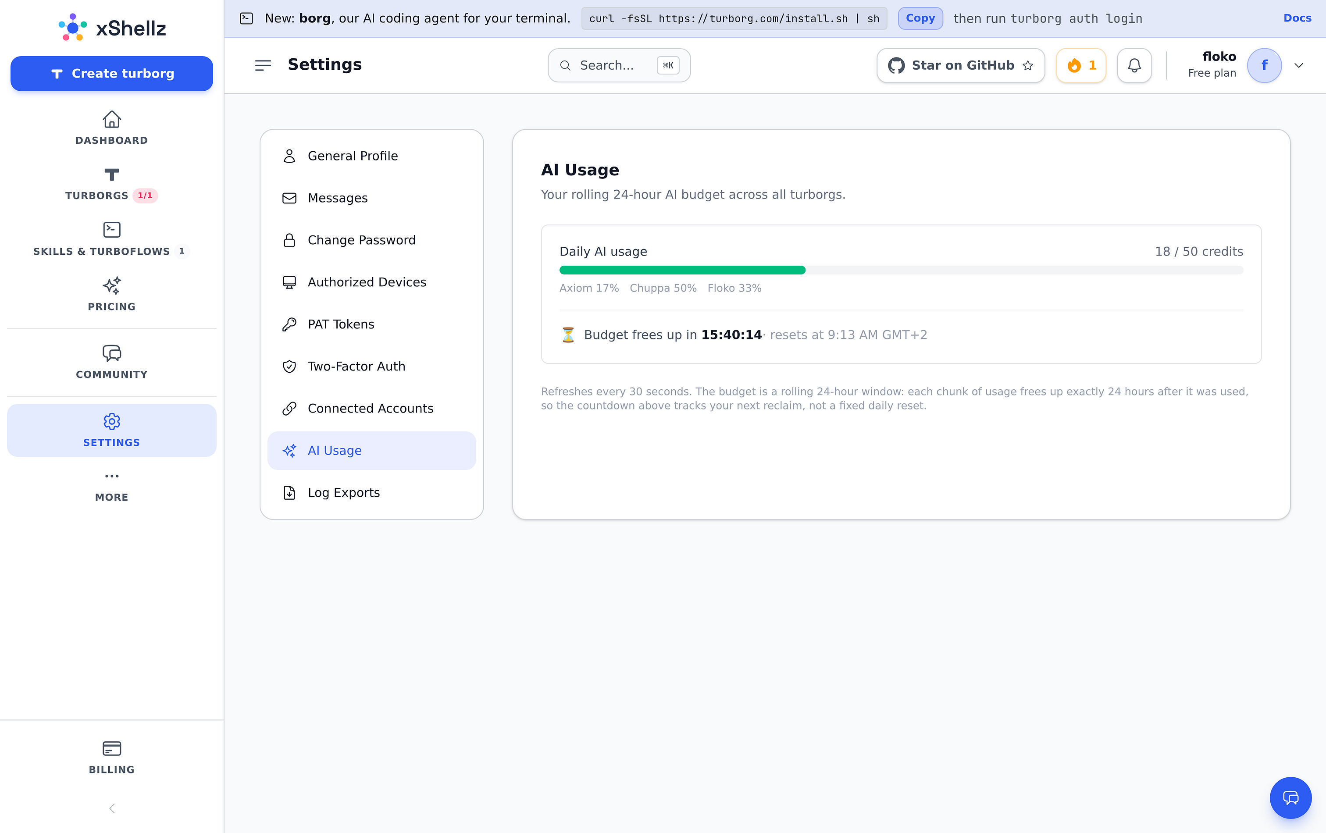The width and height of the screenshot is (1326, 833).
Task: Open the Pricing sparkle icon
Action: point(112,285)
